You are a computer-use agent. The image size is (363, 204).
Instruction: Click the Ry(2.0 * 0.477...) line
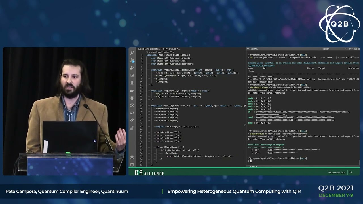click(178, 93)
